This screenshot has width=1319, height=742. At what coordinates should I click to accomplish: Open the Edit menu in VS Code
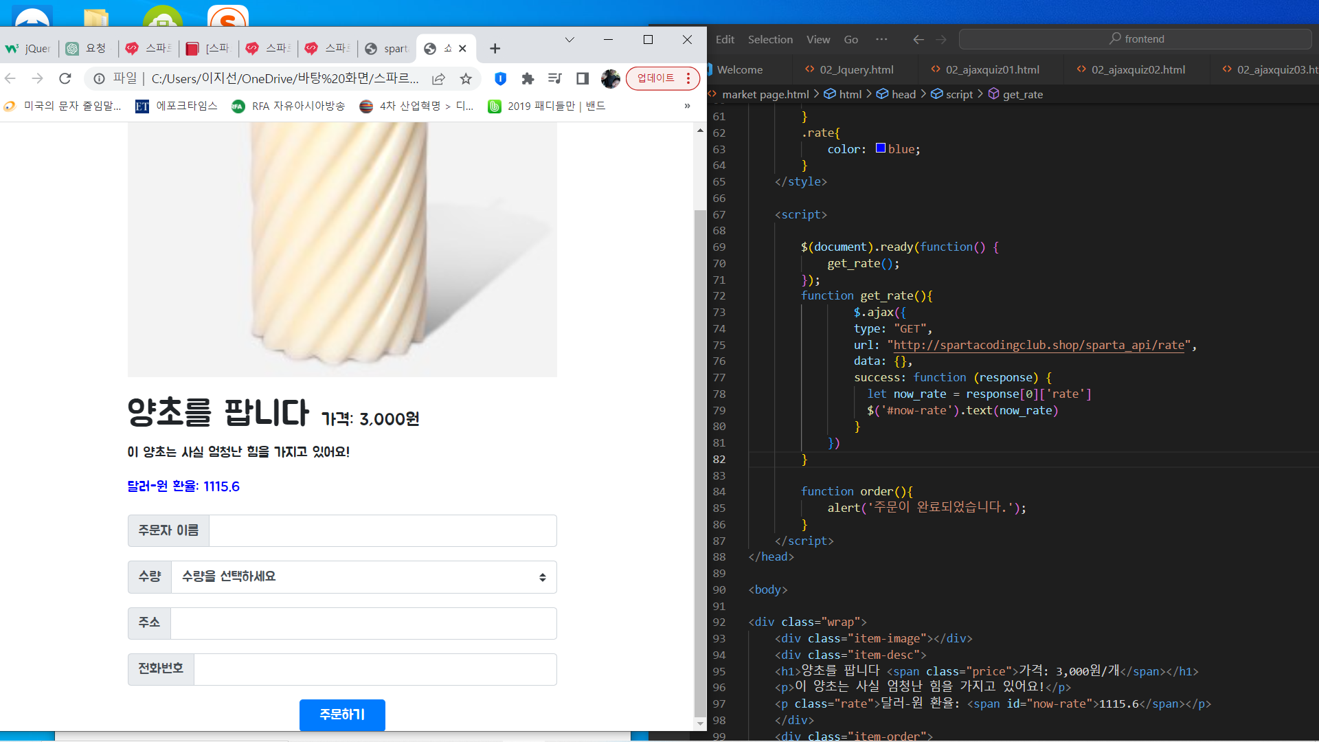[x=725, y=40]
